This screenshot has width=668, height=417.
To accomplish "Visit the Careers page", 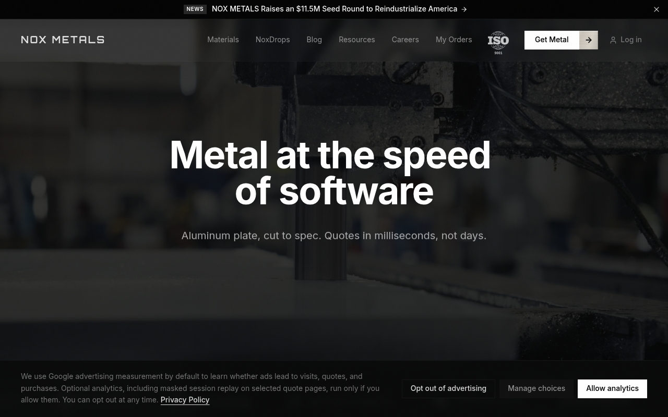I will [x=405, y=40].
